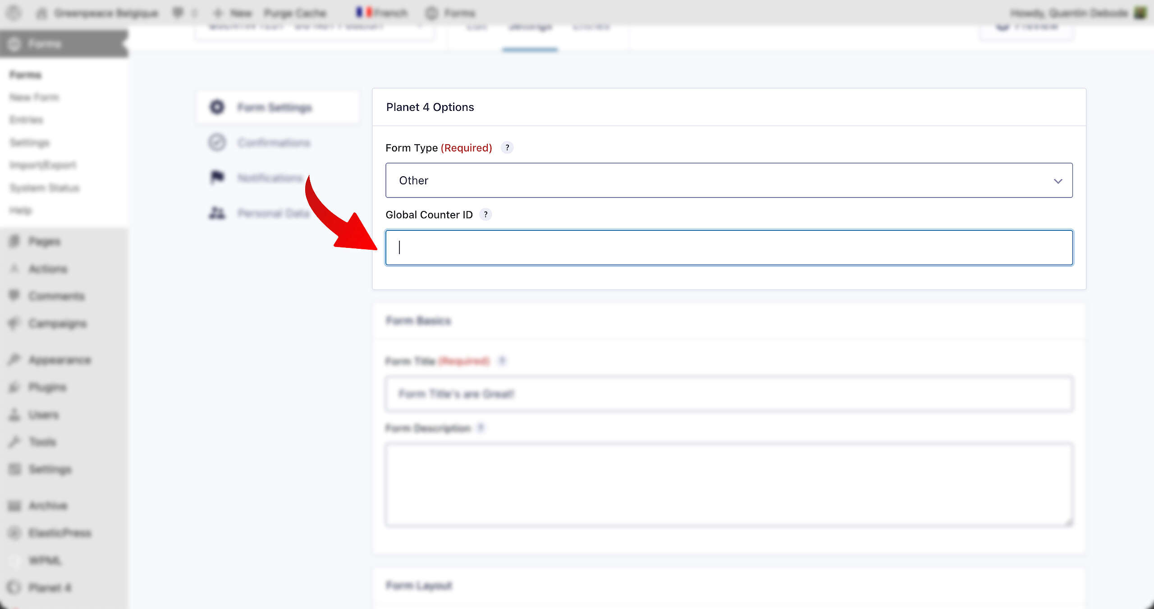Image resolution: width=1154 pixels, height=609 pixels.
Task: Open help tooltip next to Global Counter ID
Action: [x=485, y=215]
